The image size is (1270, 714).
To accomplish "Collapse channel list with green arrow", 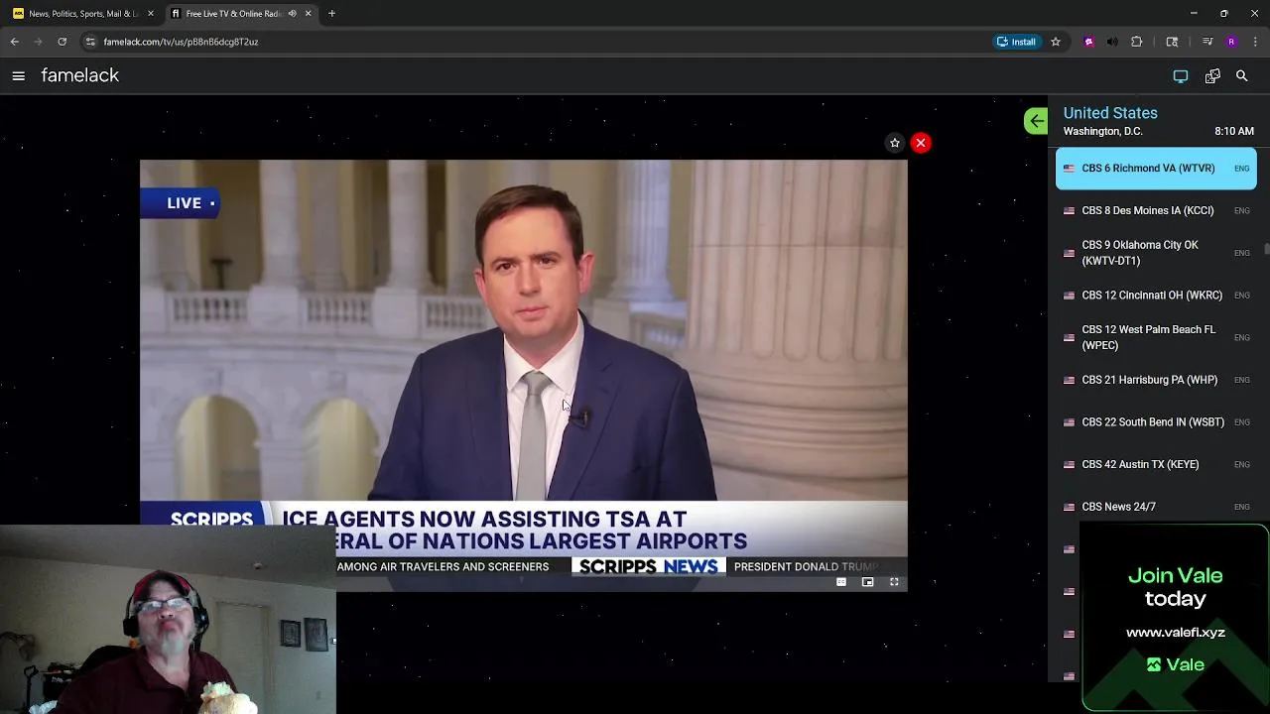I will (1036, 121).
